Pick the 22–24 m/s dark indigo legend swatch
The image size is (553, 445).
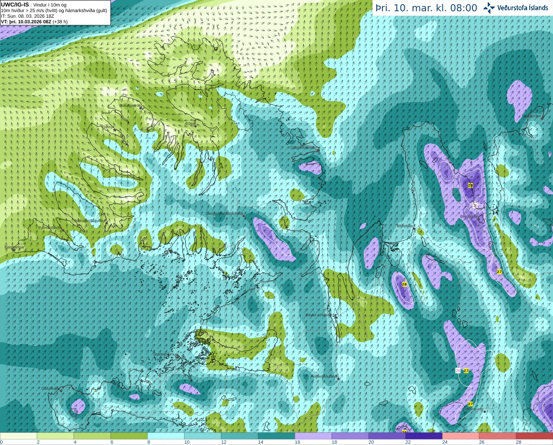point(424,435)
